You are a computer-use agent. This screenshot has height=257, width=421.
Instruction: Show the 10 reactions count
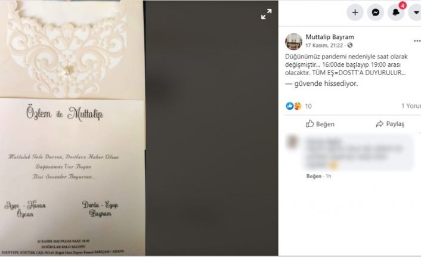click(x=308, y=106)
